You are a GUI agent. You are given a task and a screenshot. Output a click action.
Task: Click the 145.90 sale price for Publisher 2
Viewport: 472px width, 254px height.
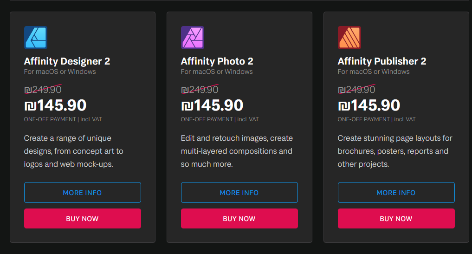tap(369, 105)
